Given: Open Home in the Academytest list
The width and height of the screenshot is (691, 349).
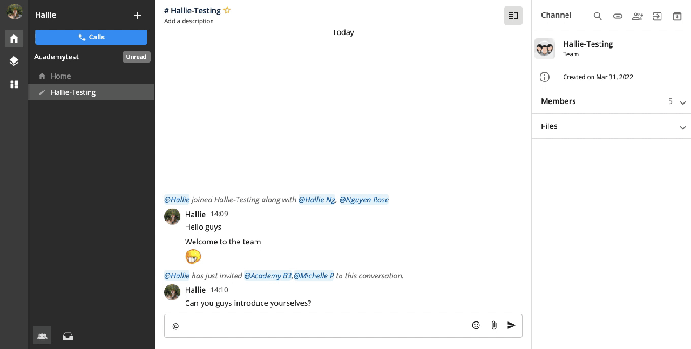Looking at the screenshot, I should tap(91, 76).
